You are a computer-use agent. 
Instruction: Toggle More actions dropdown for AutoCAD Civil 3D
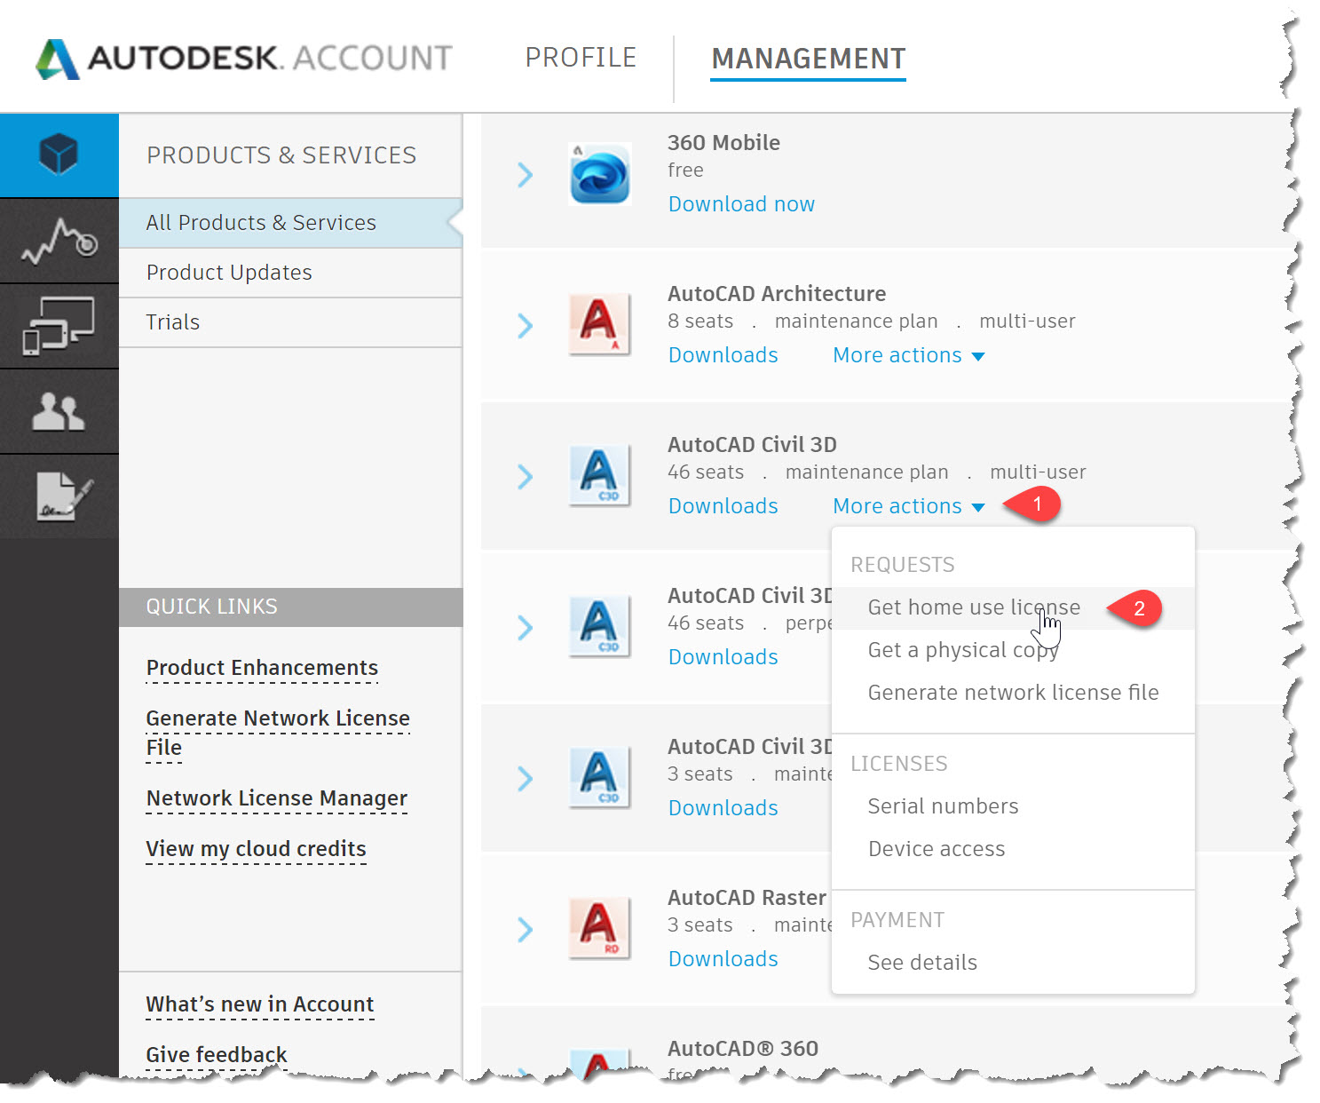click(x=909, y=506)
